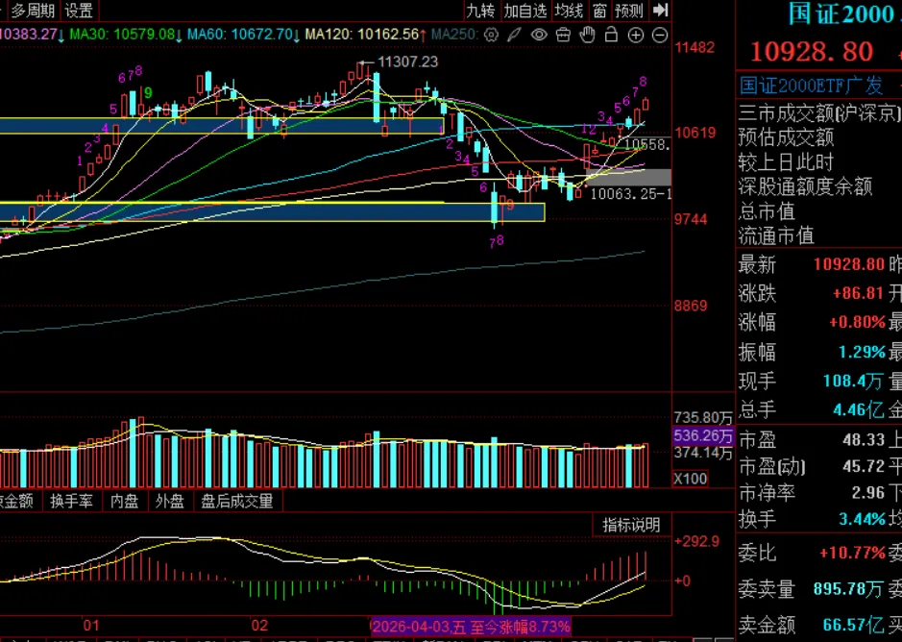Switch to the 外盘 tab
Image resolution: width=902 pixels, height=642 pixels.
170,501
